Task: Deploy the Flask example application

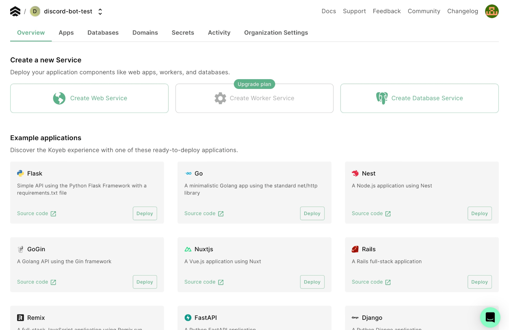Action: 145,213
